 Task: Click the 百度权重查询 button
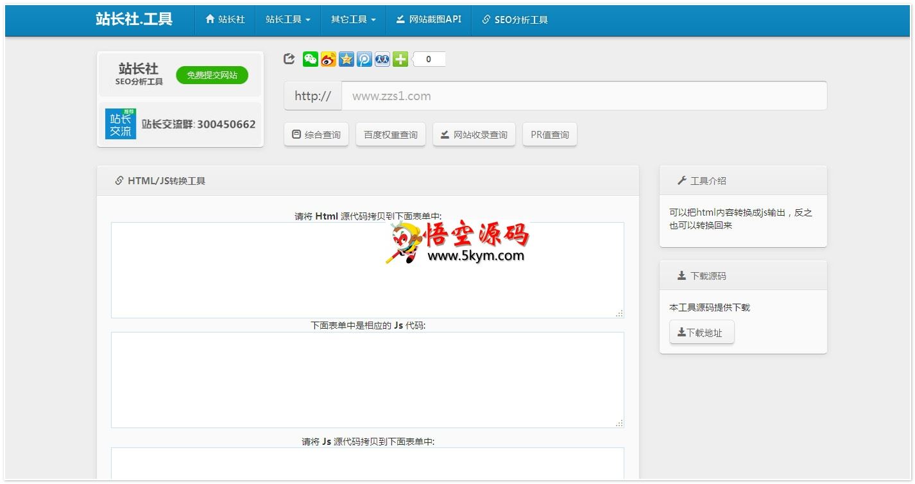point(391,135)
